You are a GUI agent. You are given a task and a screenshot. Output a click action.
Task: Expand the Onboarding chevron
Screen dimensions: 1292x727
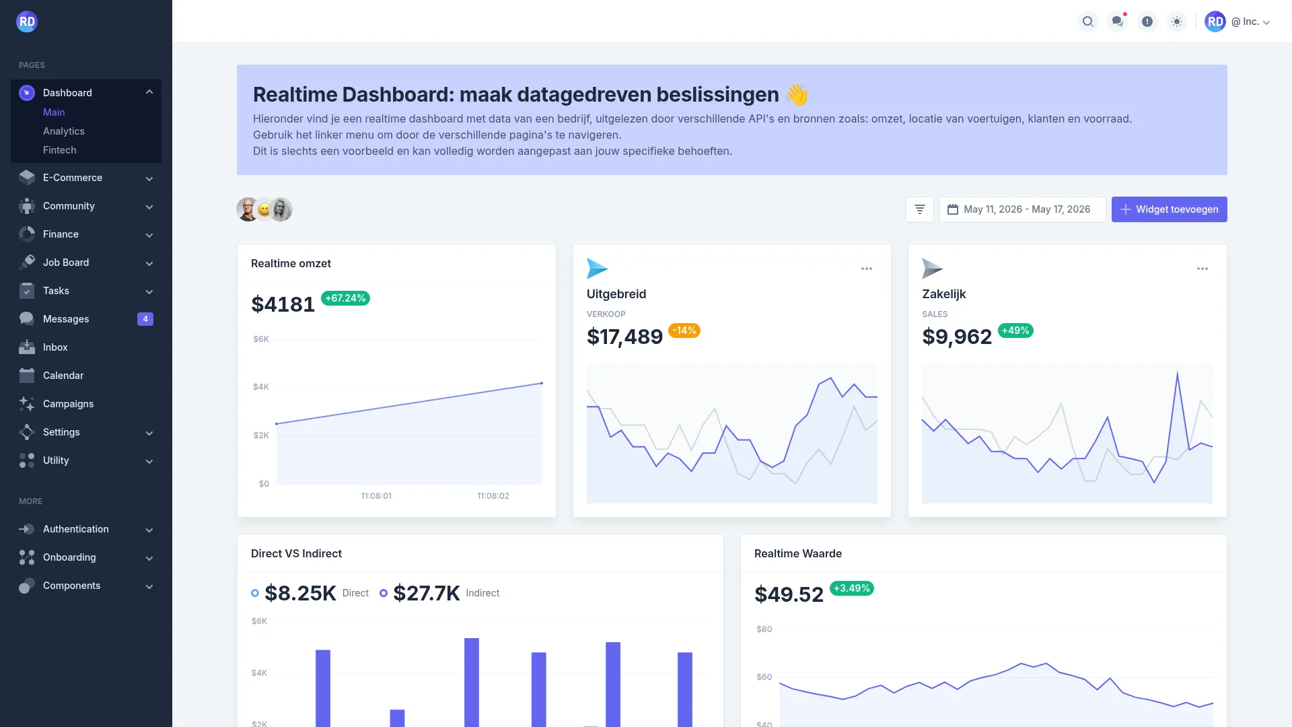tap(149, 558)
